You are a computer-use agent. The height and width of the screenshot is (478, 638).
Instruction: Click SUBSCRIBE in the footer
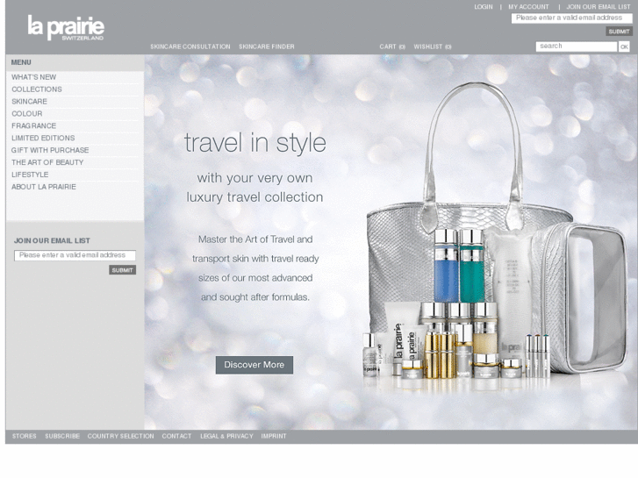pyautogui.click(x=62, y=436)
